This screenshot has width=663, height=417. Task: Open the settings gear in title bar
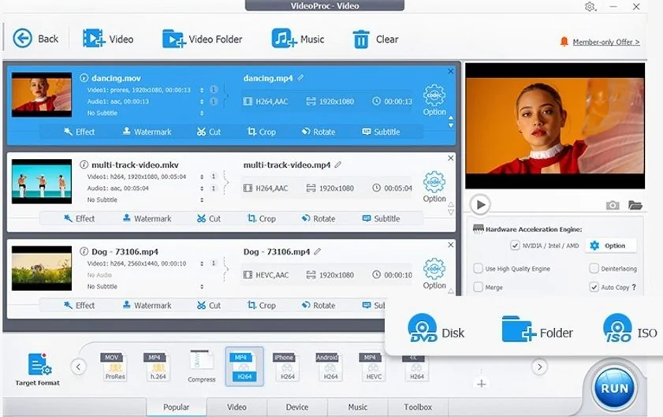tap(590, 7)
